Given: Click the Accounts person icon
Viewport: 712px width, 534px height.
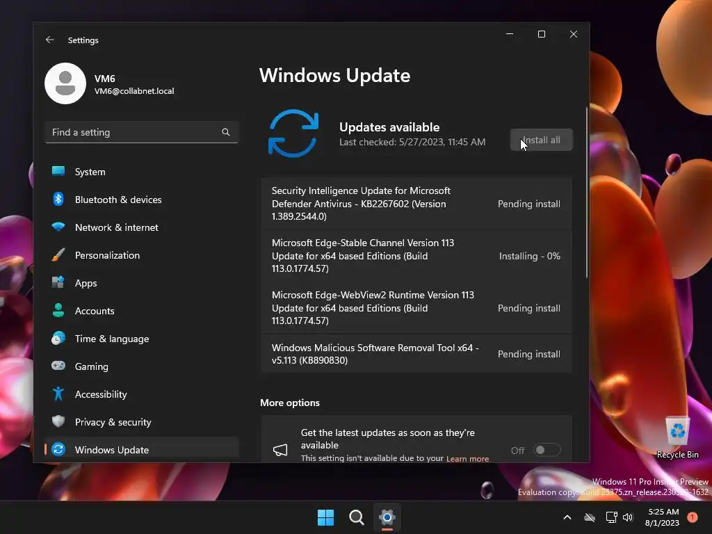Looking at the screenshot, I should point(58,310).
